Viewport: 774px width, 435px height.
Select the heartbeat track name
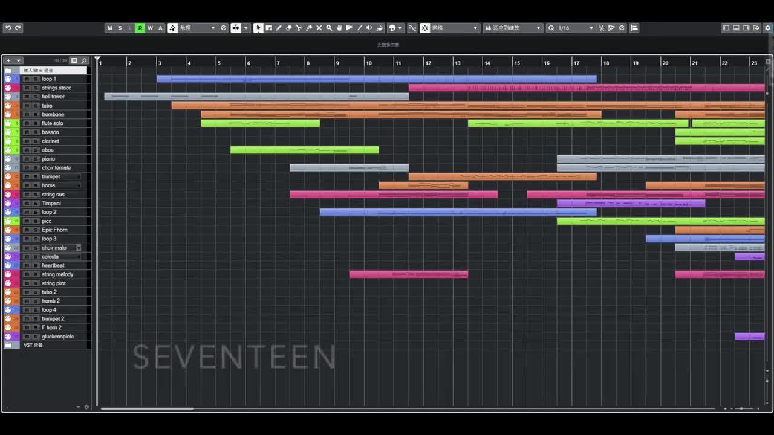(x=53, y=265)
